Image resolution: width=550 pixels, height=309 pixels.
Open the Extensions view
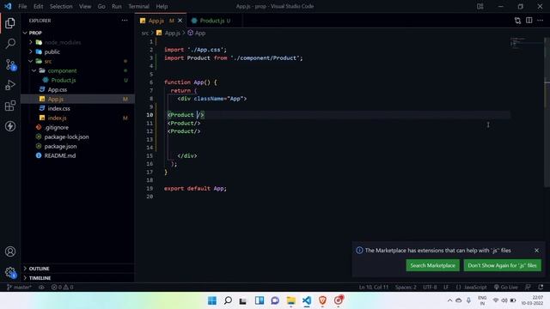coord(10,106)
